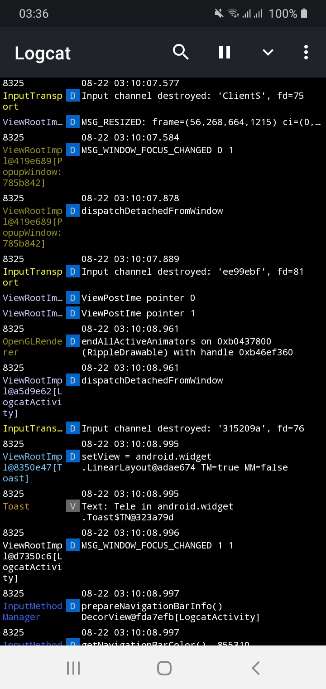Tap the InputMethodManager tag text

point(32,611)
